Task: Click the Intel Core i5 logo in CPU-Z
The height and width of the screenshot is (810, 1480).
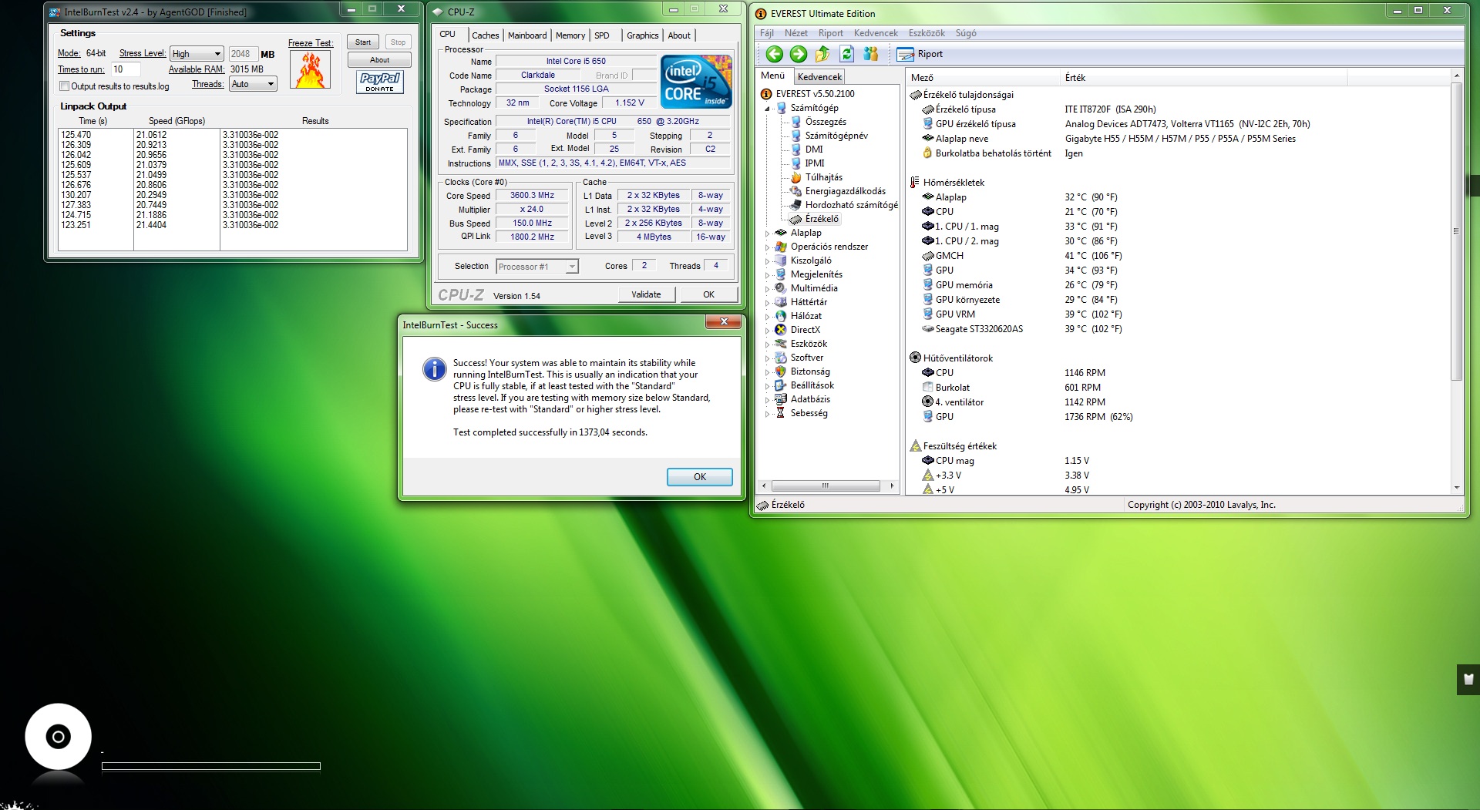Action: 696,82
